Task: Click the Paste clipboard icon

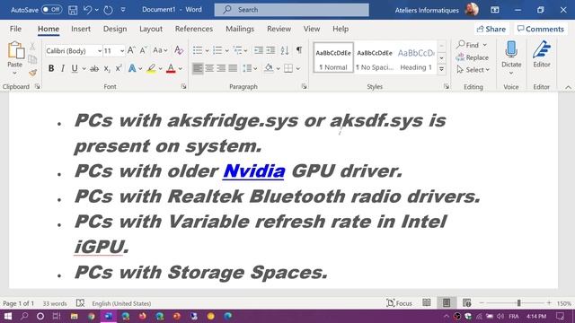Action: (16, 50)
